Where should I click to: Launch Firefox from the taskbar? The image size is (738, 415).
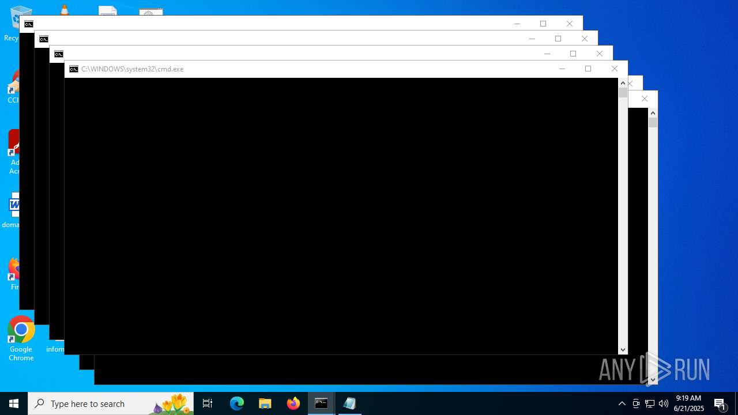point(293,403)
